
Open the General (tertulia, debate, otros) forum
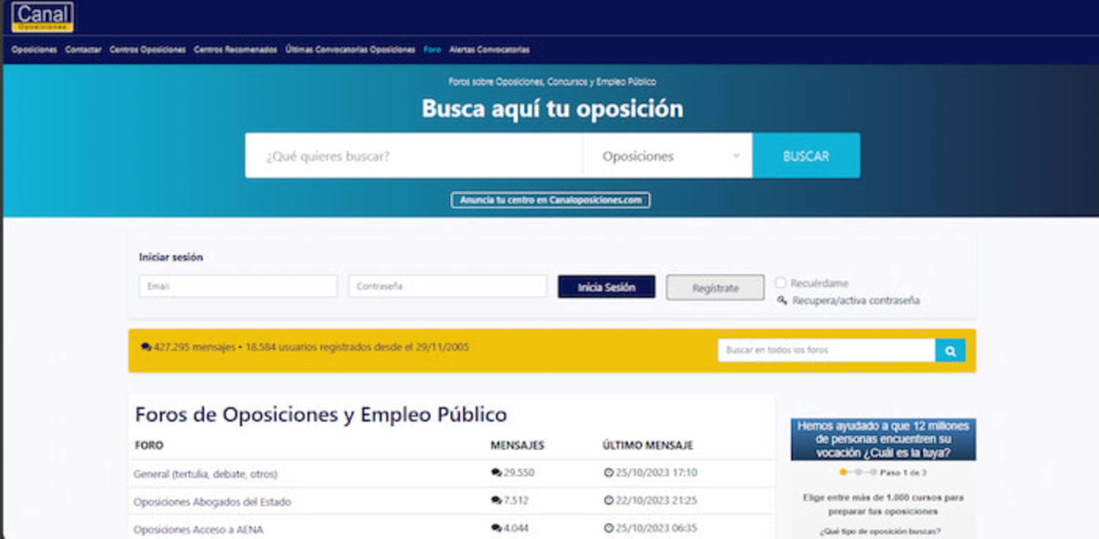coord(205,474)
